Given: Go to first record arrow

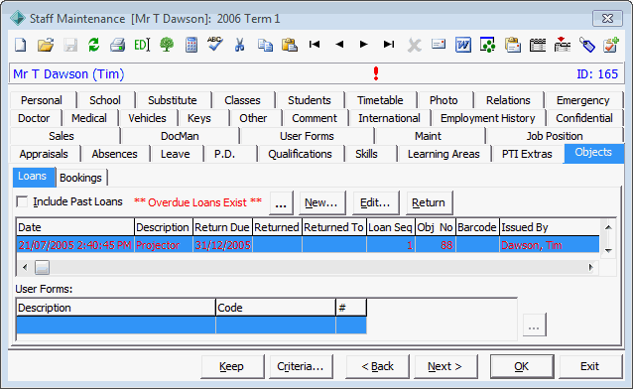Looking at the screenshot, I should click(x=315, y=44).
